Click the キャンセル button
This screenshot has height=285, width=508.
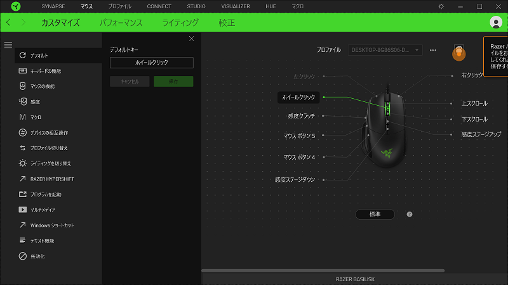click(x=130, y=82)
